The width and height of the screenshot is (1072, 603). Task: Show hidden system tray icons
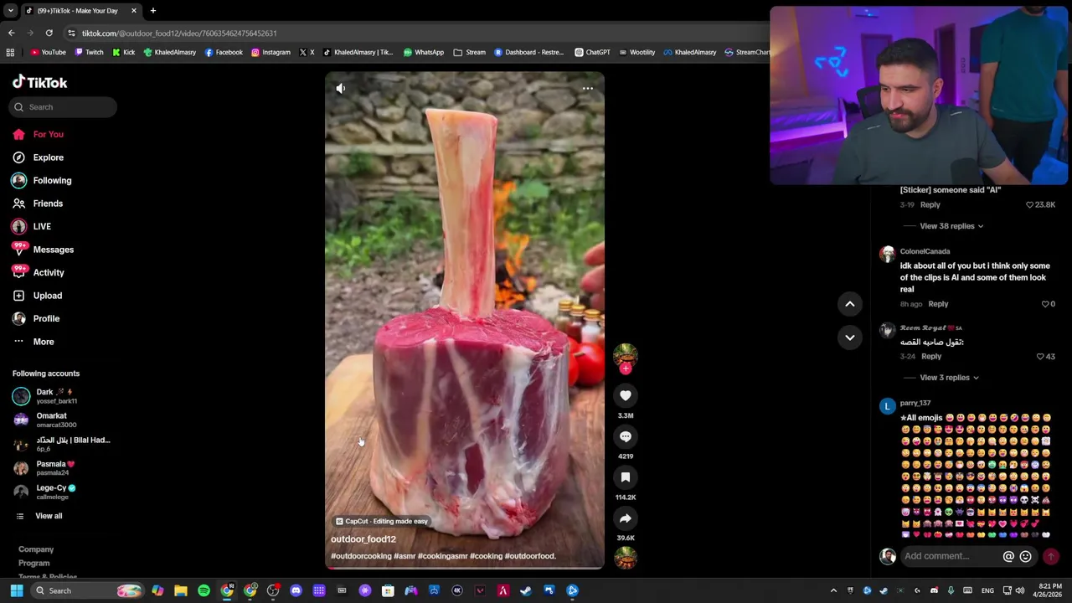point(833,590)
